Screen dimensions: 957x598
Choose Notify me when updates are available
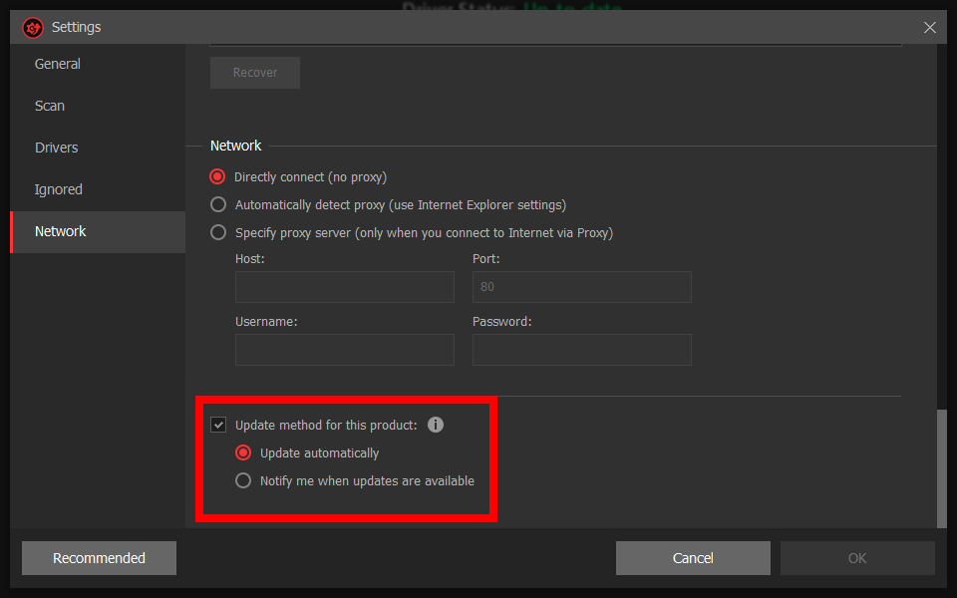click(x=243, y=480)
